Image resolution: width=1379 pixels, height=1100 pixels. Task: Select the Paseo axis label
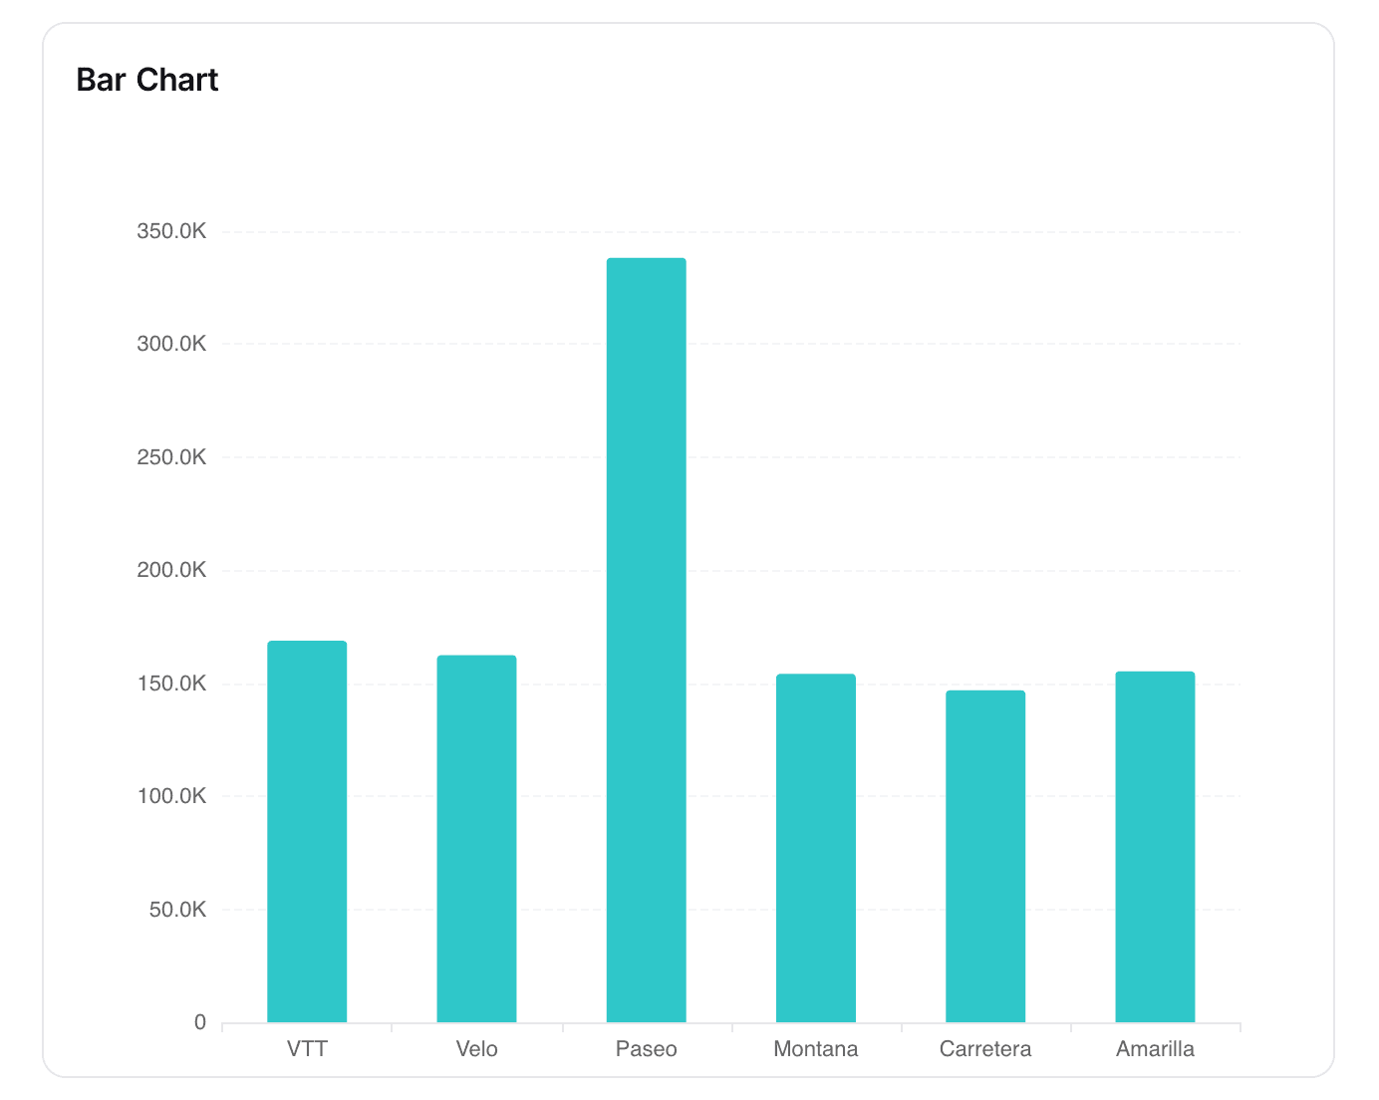[x=647, y=1048]
